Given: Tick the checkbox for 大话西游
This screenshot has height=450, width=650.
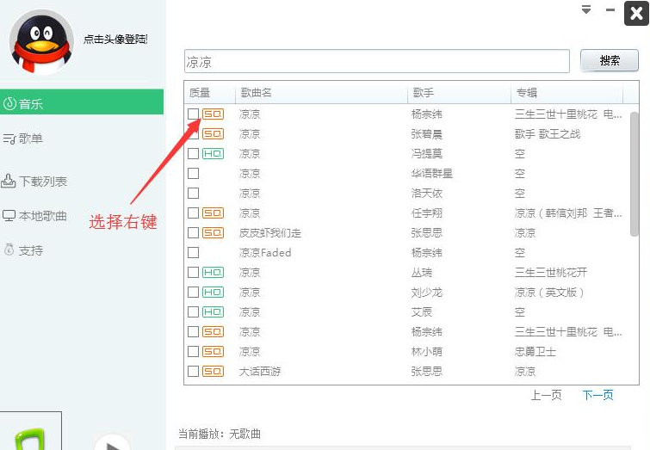Looking at the screenshot, I should point(193,371).
